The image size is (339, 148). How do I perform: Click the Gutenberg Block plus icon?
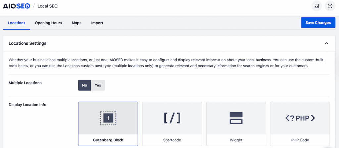108,118
